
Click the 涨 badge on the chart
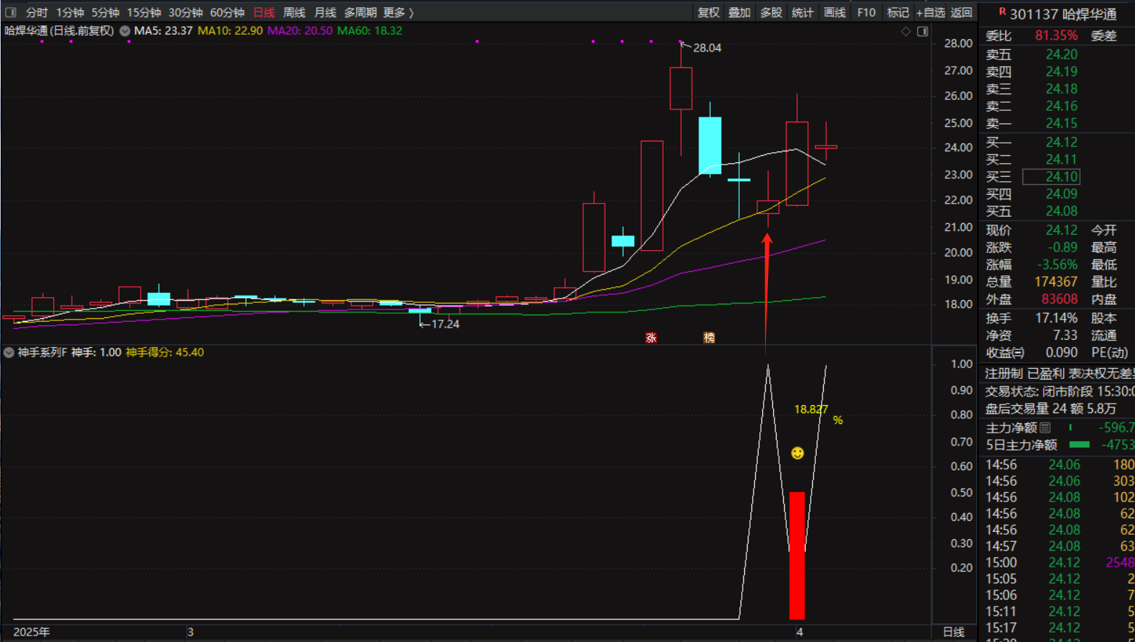click(651, 338)
